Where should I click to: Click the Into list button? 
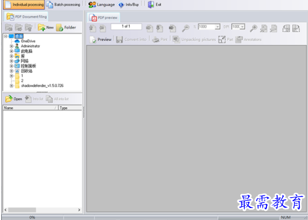click(x=34, y=99)
